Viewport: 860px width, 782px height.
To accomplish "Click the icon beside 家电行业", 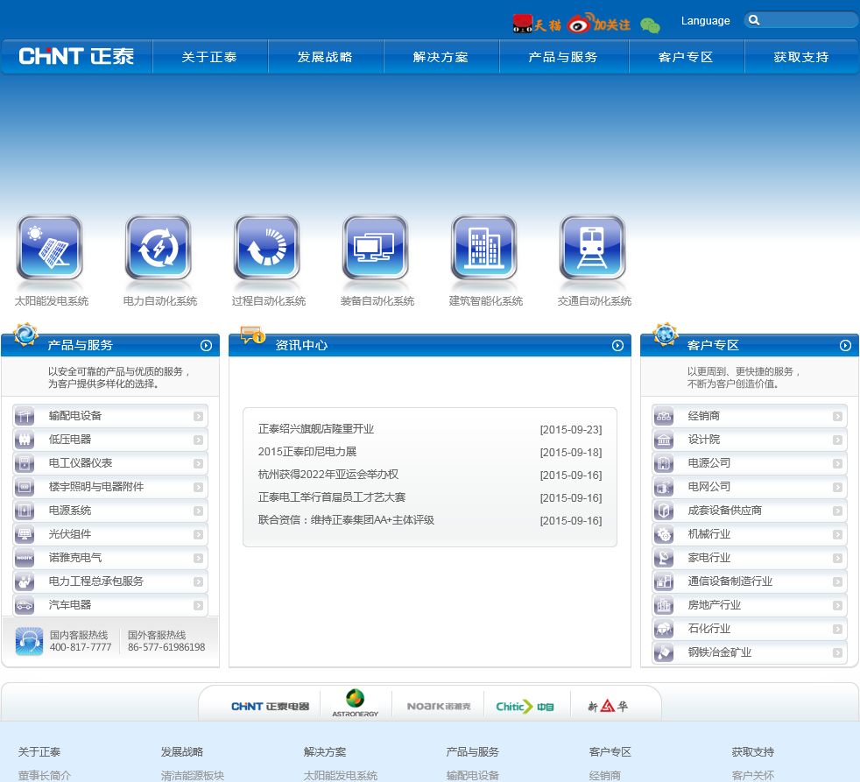I will (664, 558).
